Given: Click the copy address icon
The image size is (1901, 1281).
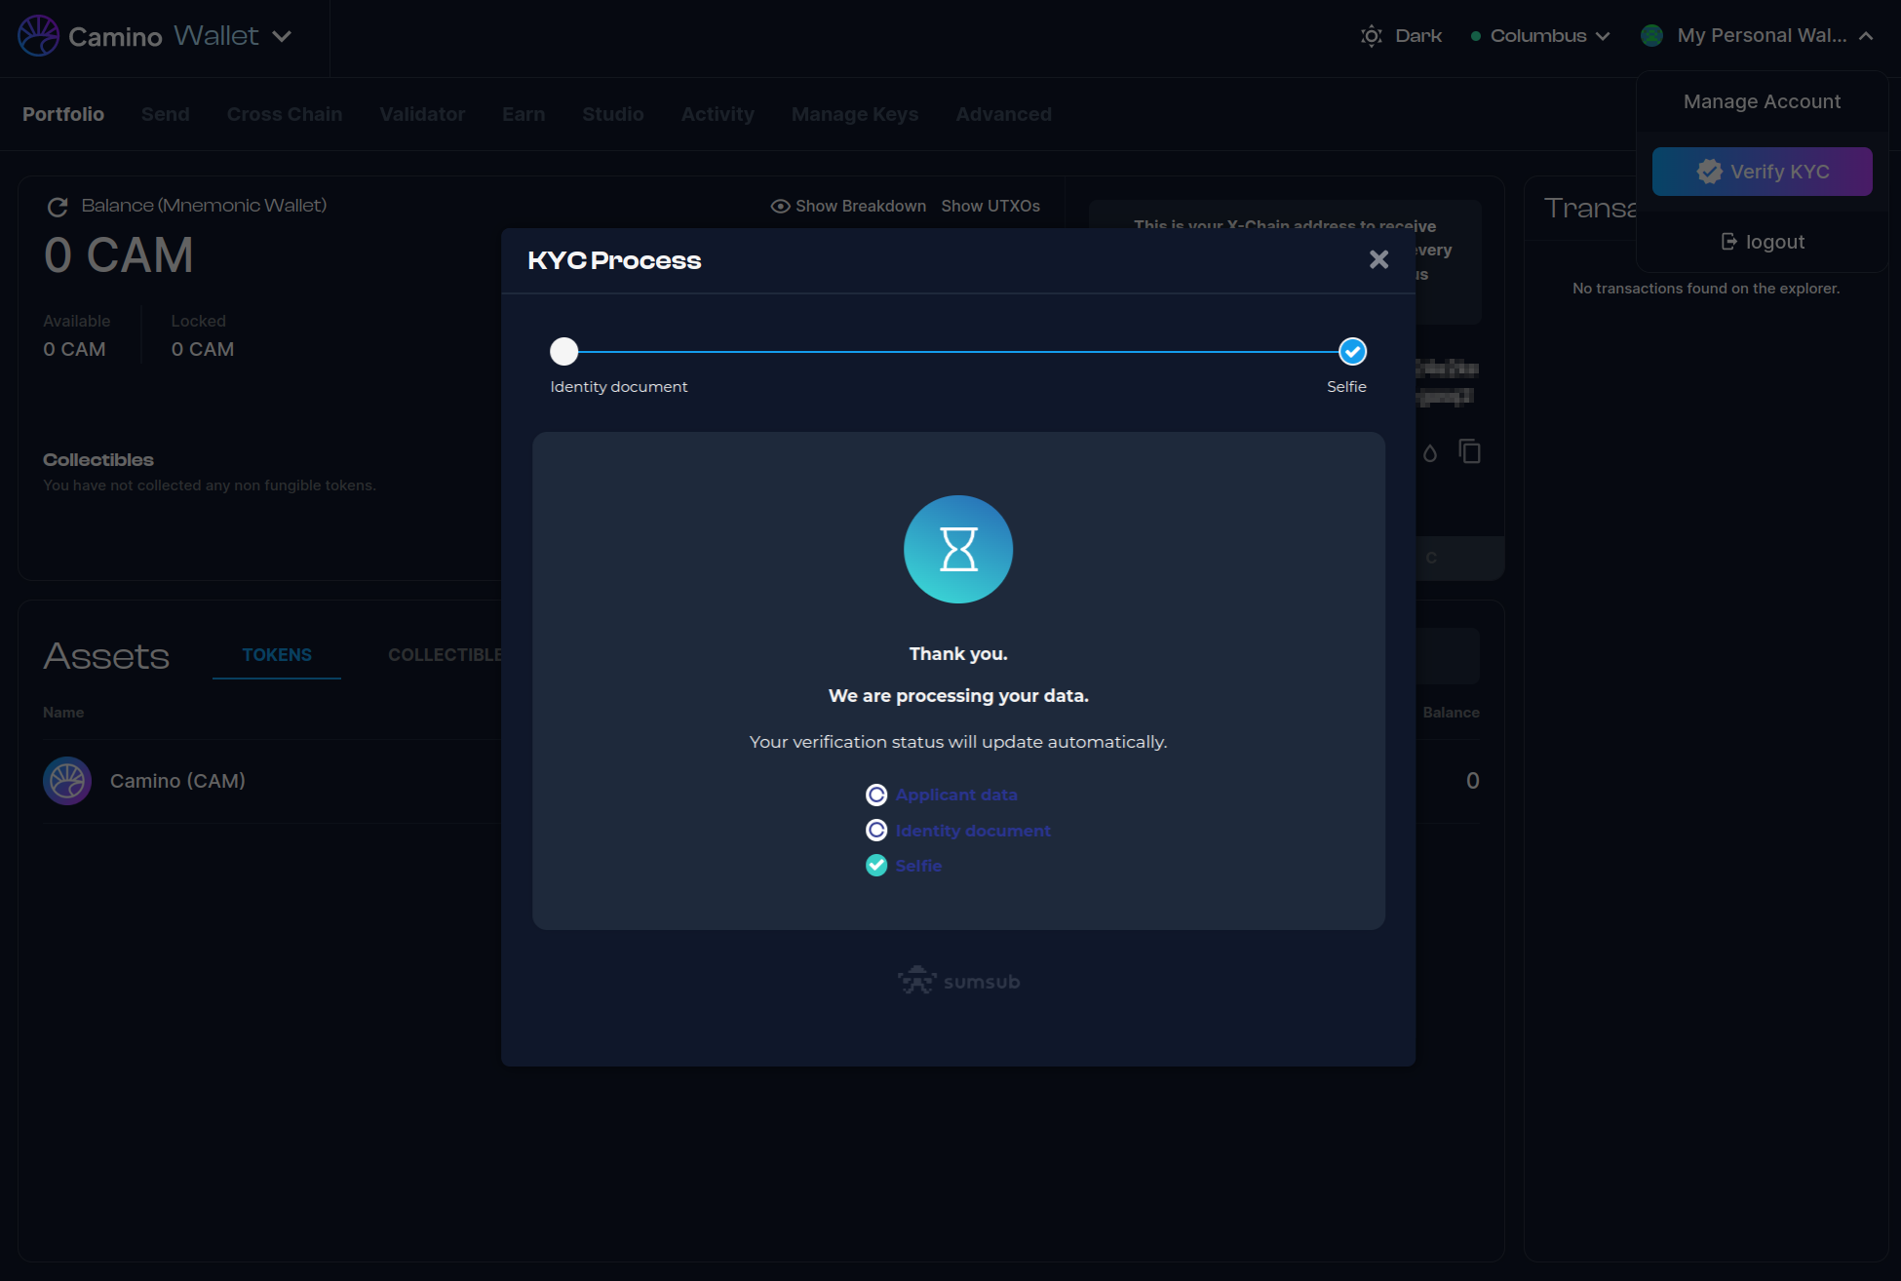Looking at the screenshot, I should [1469, 451].
